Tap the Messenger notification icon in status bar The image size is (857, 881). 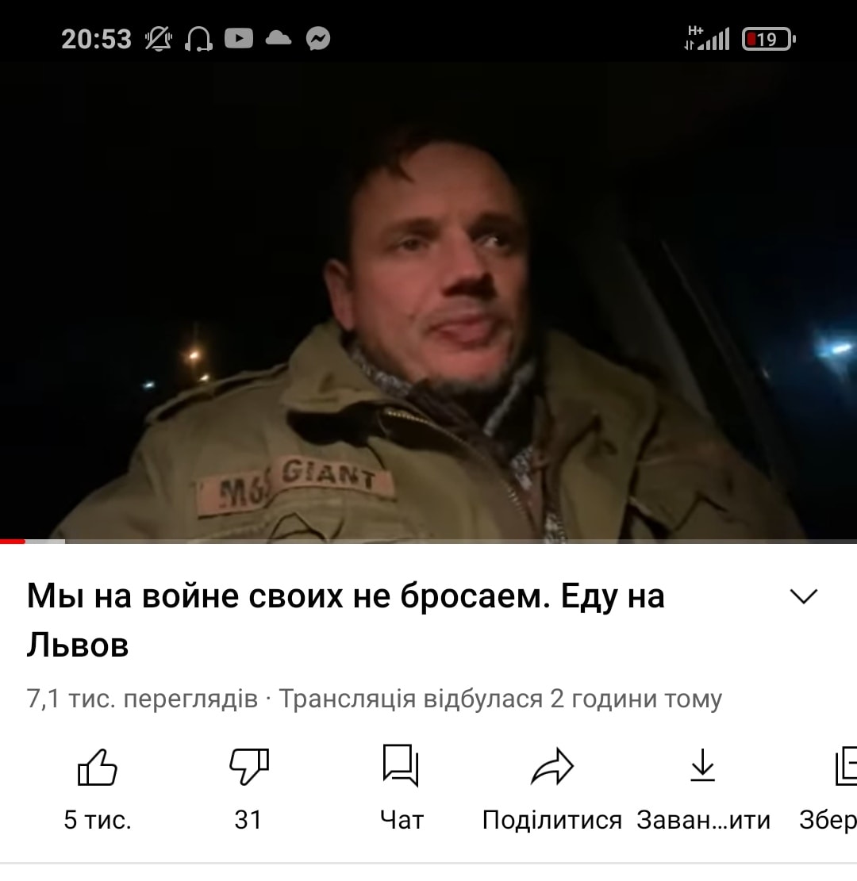pyautogui.click(x=318, y=39)
